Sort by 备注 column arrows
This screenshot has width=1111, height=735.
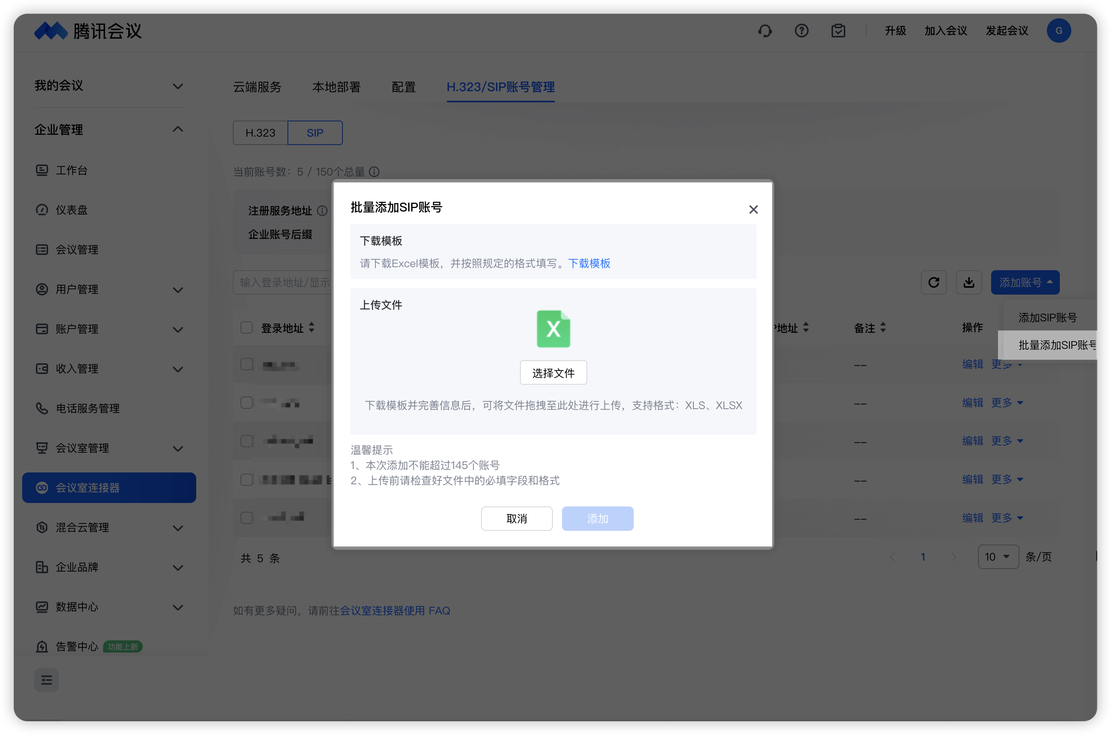883,328
